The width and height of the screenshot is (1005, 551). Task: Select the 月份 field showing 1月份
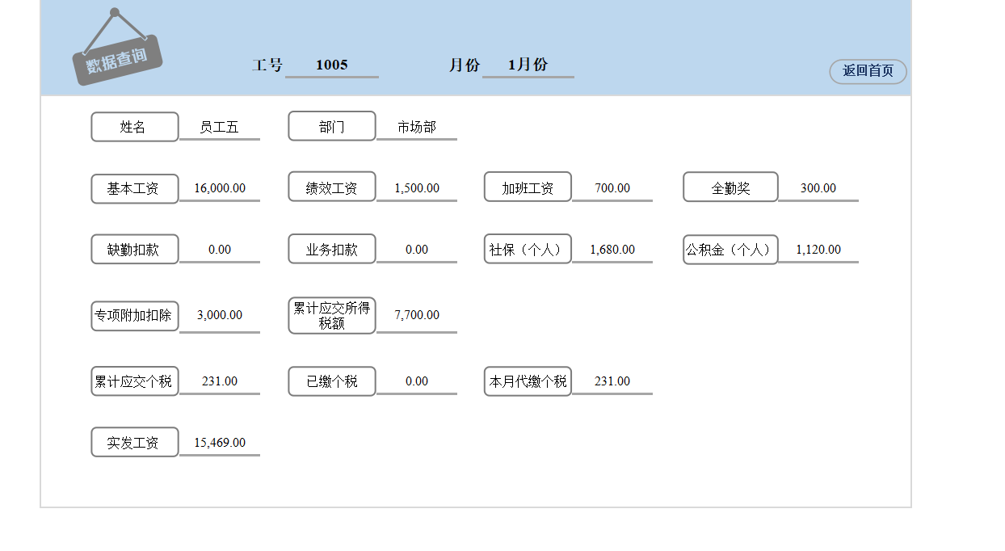click(527, 65)
